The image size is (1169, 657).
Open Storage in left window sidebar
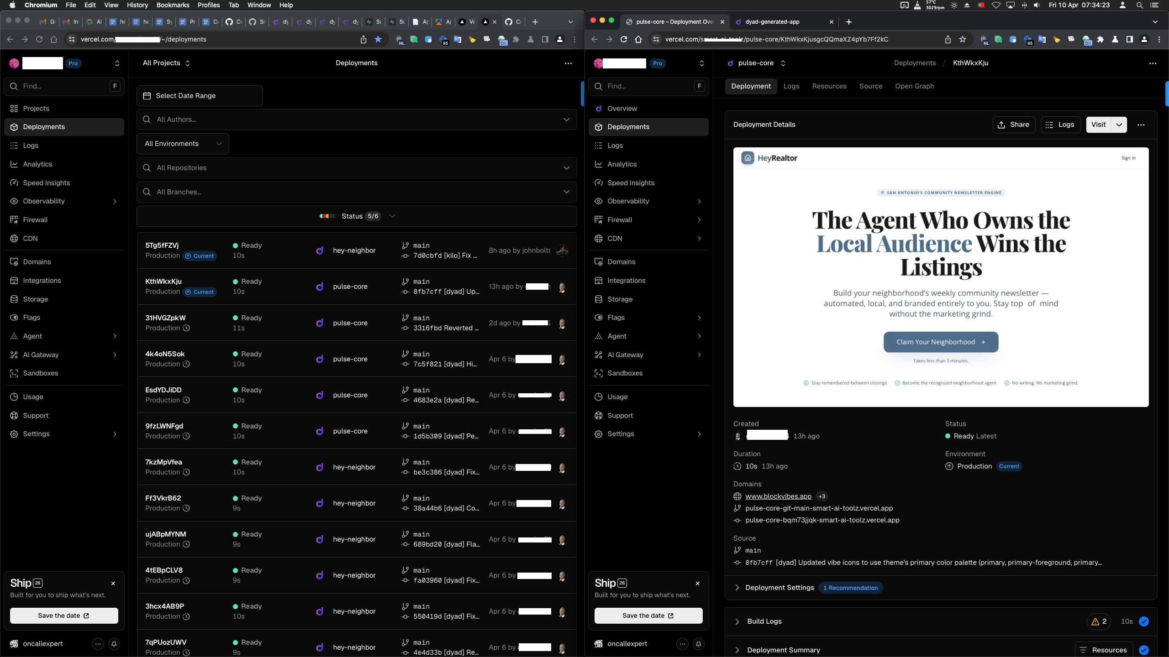click(x=64, y=299)
